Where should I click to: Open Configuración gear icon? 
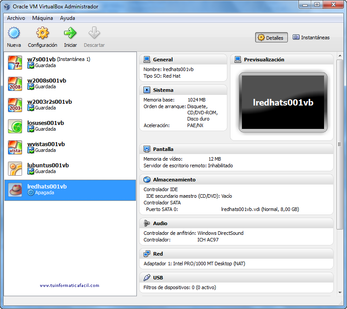pyautogui.click(x=42, y=33)
